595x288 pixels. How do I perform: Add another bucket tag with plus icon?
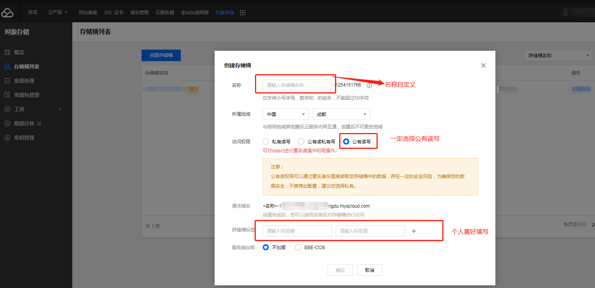point(414,231)
